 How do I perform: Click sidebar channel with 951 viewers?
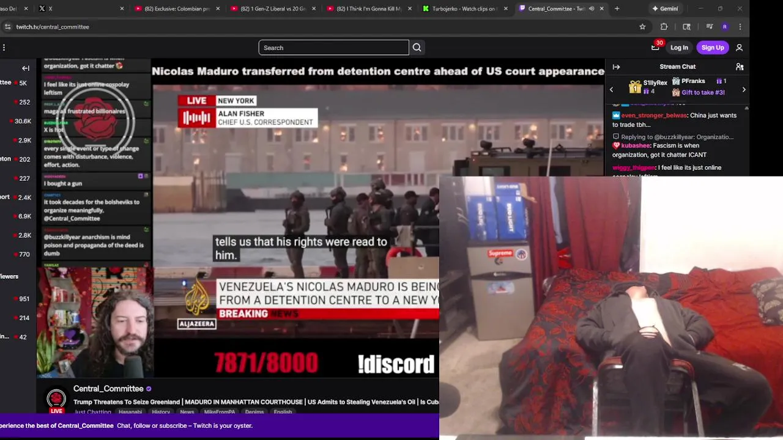click(17, 299)
